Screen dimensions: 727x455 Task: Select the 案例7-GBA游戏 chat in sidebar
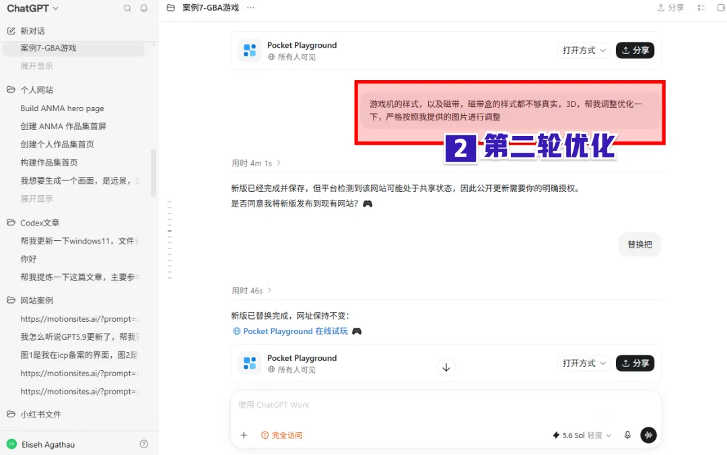[74, 48]
